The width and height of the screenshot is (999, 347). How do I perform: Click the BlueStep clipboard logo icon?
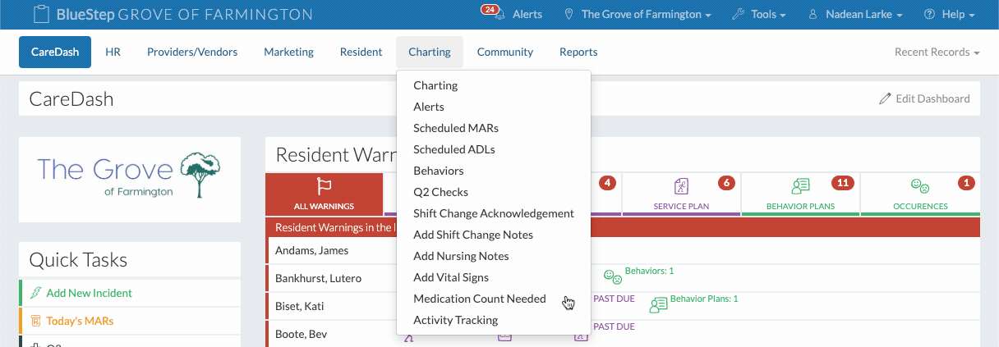click(x=41, y=15)
